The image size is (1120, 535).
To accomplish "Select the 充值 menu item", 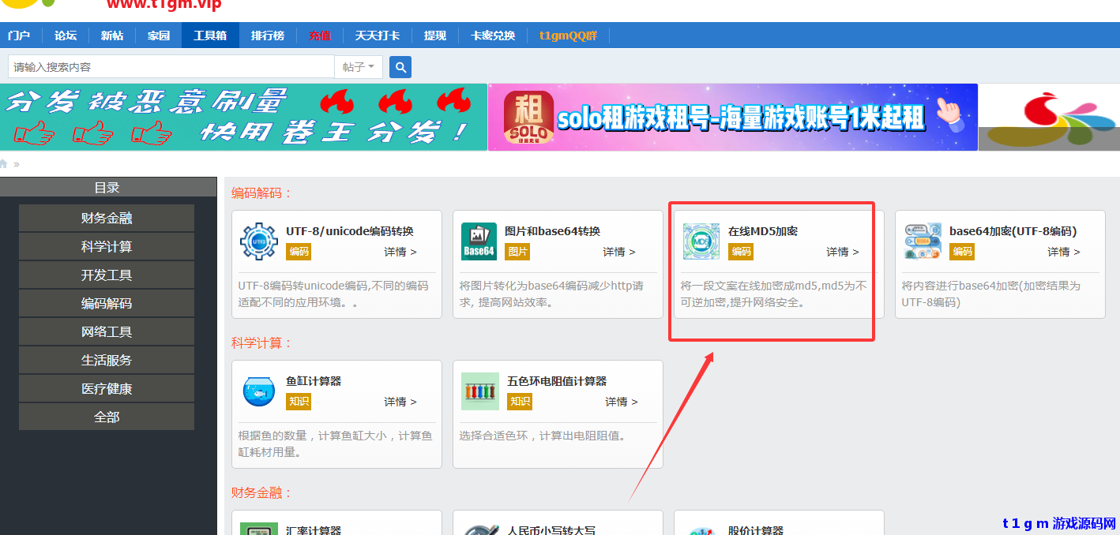I will coord(320,35).
